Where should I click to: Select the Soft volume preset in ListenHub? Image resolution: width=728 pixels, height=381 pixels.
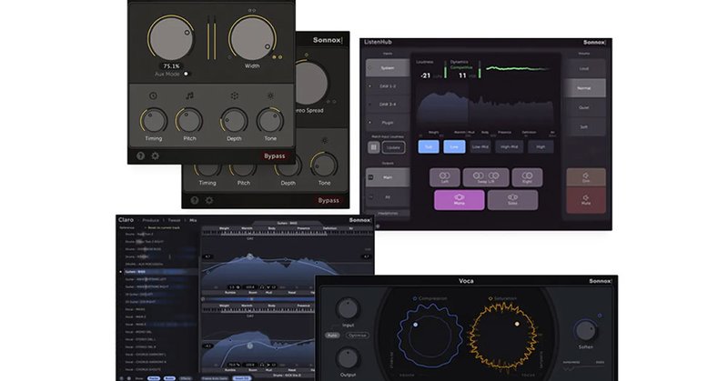point(584,126)
